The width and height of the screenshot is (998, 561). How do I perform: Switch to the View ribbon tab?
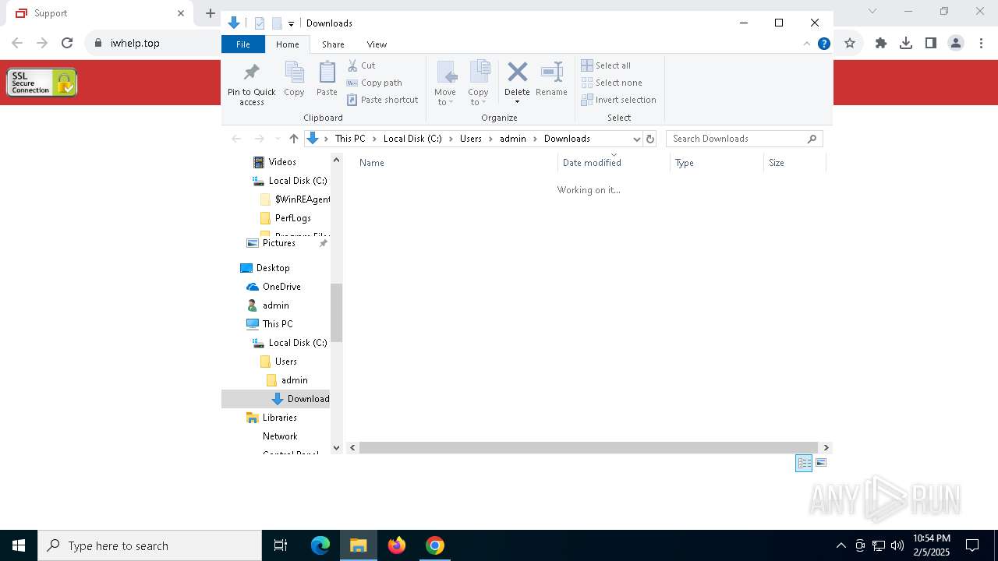coord(377,44)
